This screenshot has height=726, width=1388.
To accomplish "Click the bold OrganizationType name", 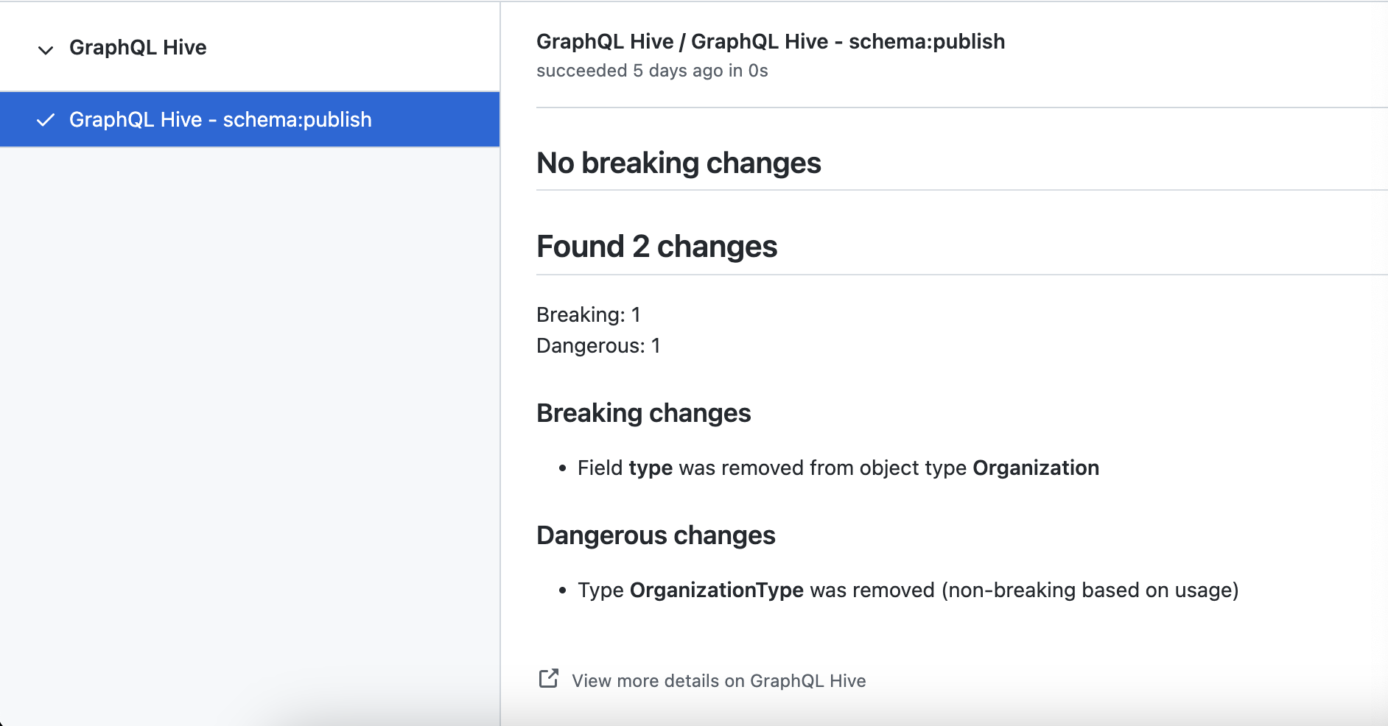I will pos(716,591).
